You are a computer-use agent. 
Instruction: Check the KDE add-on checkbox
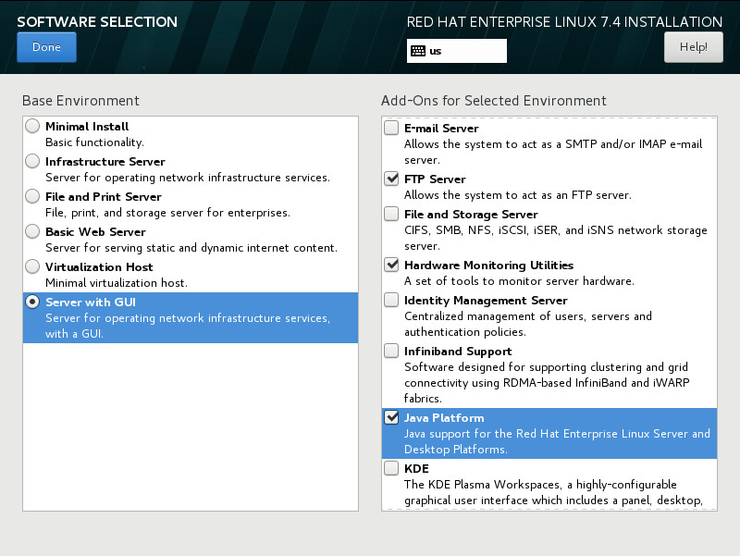point(391,468)
